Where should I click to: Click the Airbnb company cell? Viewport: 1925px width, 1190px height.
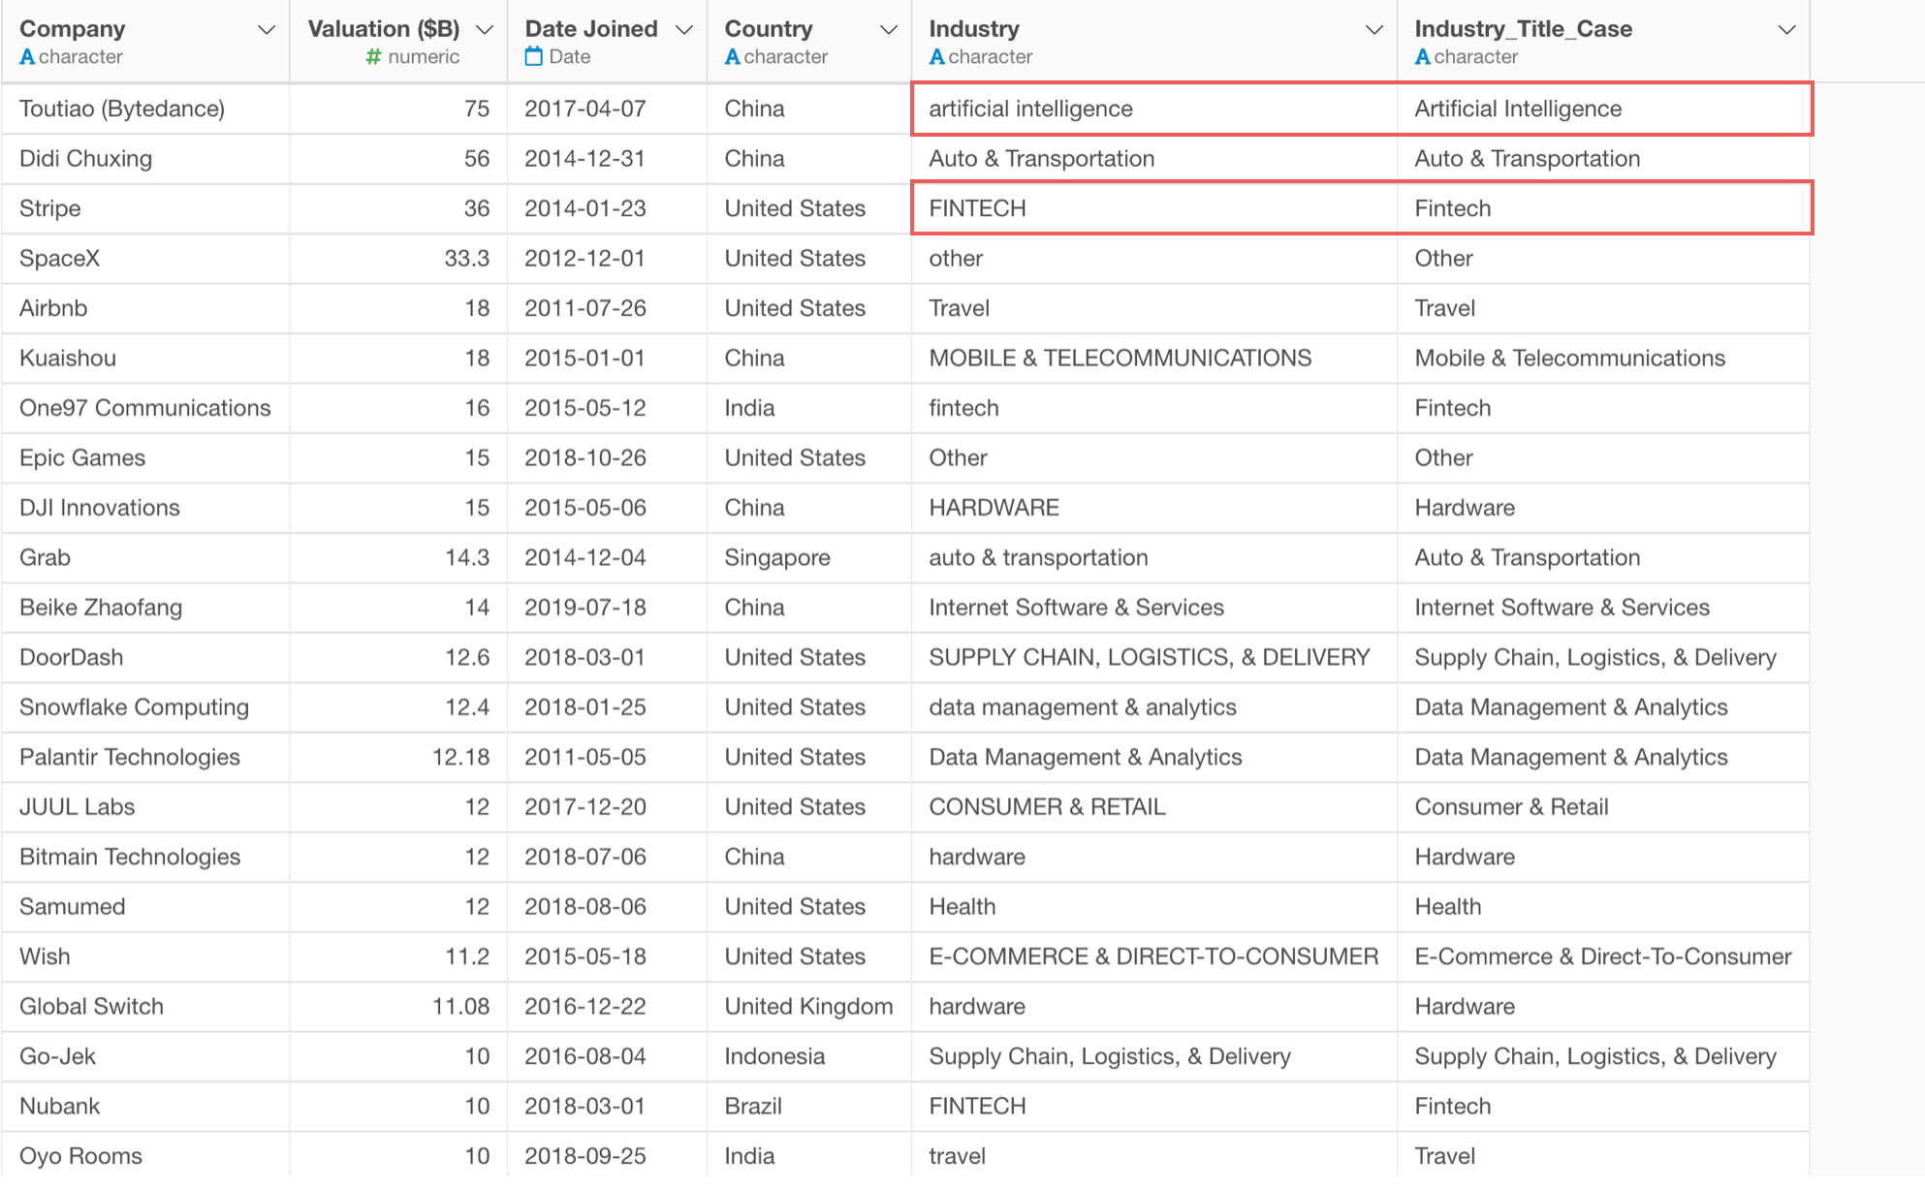point(145,308)
